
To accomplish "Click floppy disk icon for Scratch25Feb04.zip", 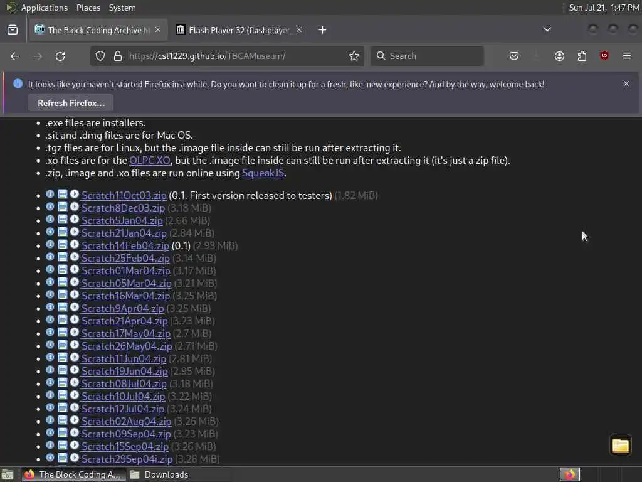I will point(62,257).
